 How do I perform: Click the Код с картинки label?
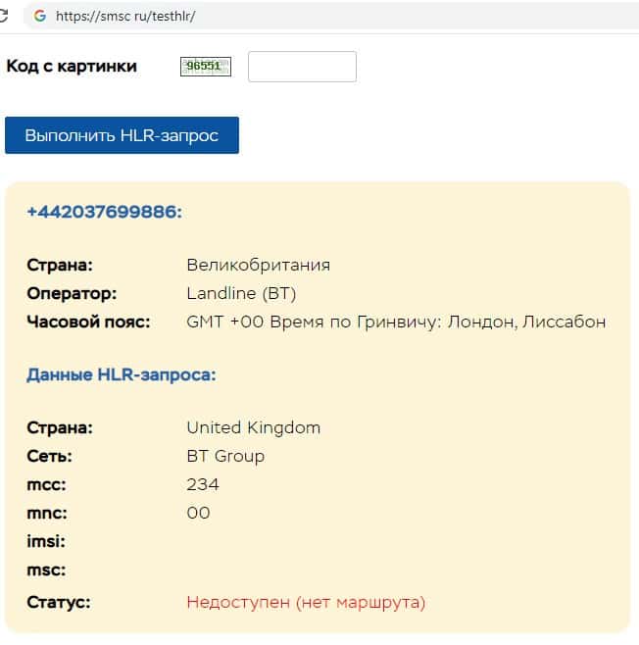pos(72,66)
